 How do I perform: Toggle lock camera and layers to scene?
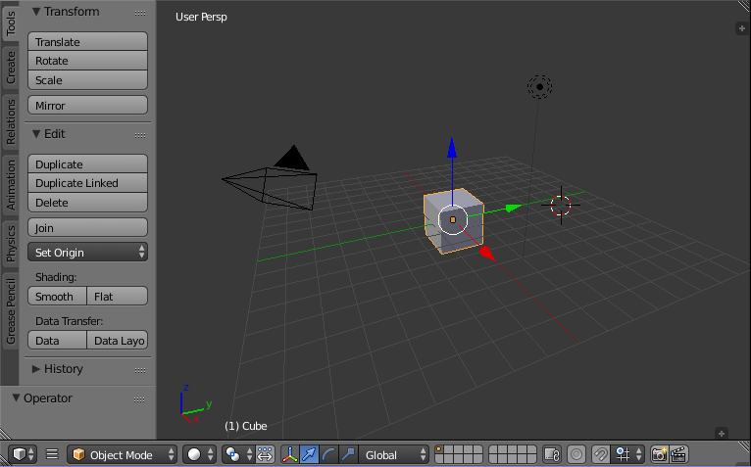point(552,454)
